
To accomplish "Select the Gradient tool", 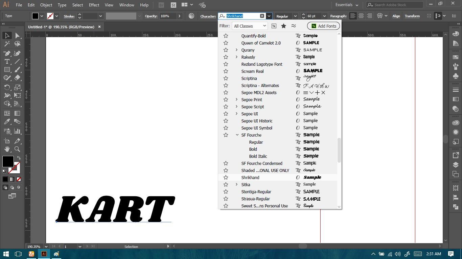I will [17, 113].
